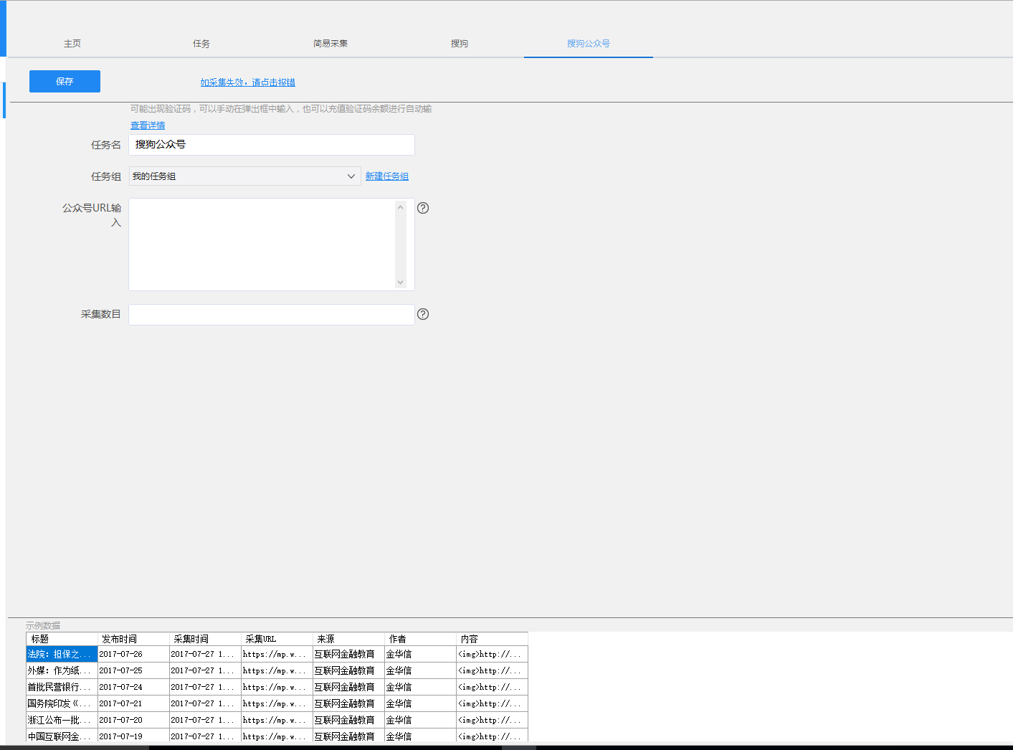Click the 发布时间 column header
Screen dimensions: 1013x750
(133, 639)
